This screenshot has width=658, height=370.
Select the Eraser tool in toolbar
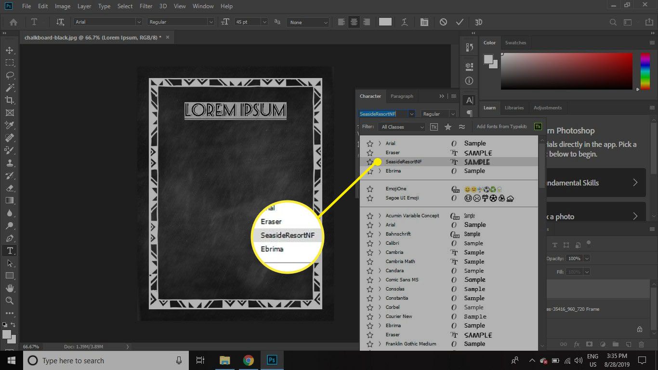[x=10, y=188]
